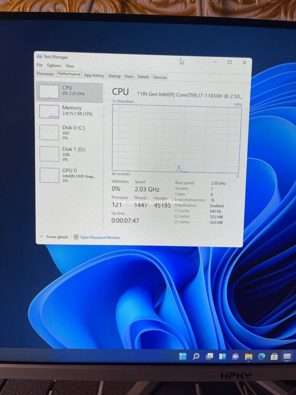Open File Explorer from taskbar
The image size is (296, 395).
pyautogui.click(x=248, y=357)
